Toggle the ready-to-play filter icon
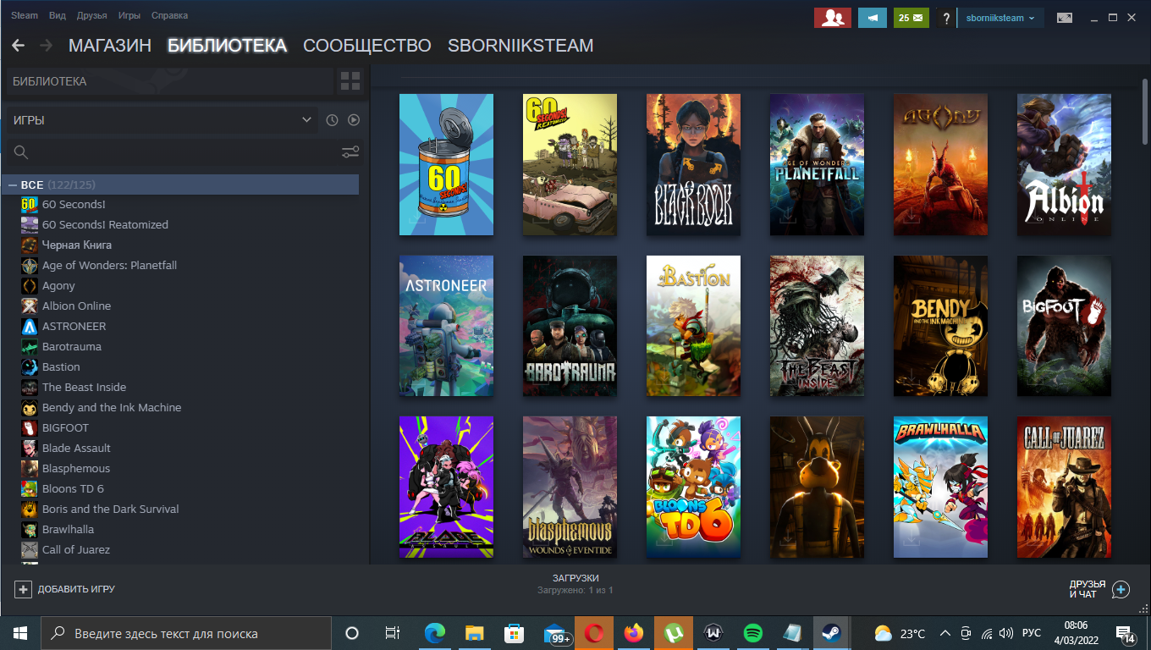Image resolution: width=1151 pixels, height=650 pixels. pyautogui.click(x=354, y=120)
